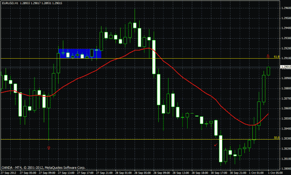291x175 pixels.
Task: Click the 30 Sep 21:00 time label
Action: [x=238, y=173]
